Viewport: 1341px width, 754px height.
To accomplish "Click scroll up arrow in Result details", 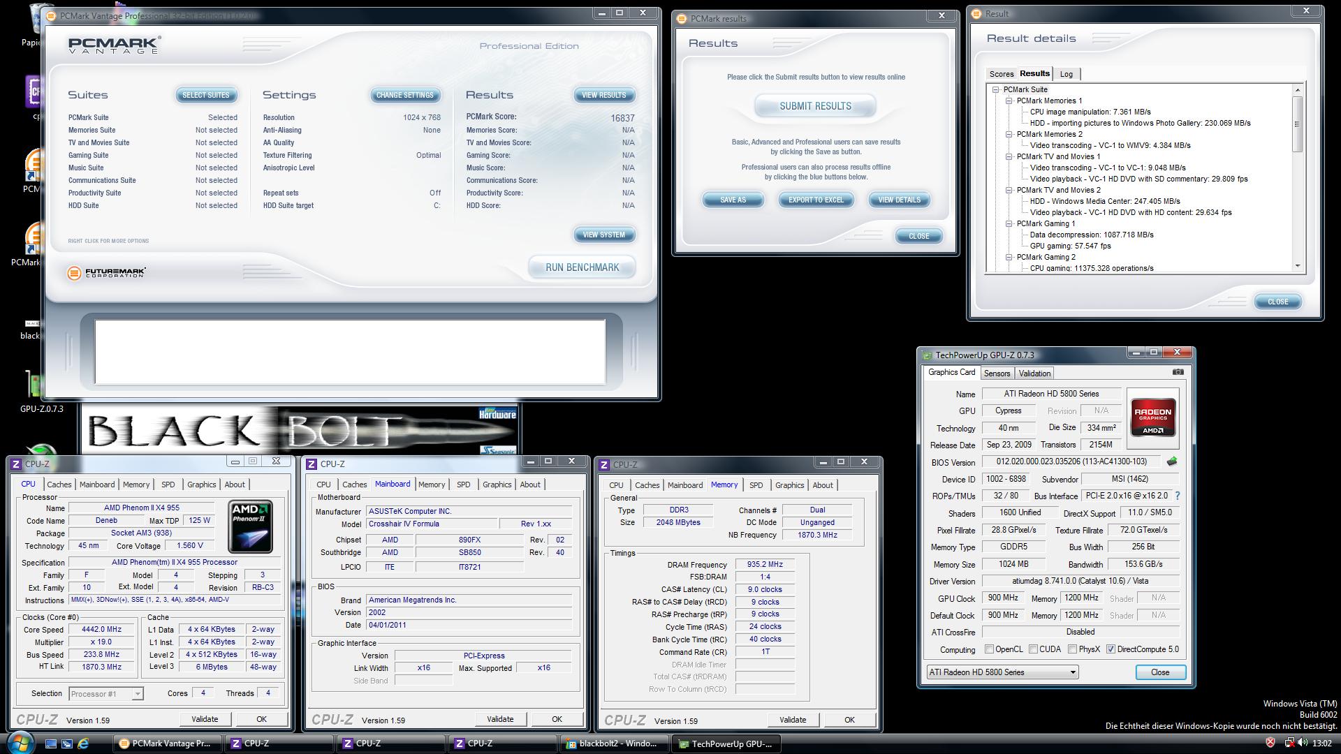I will (1298, 90).
